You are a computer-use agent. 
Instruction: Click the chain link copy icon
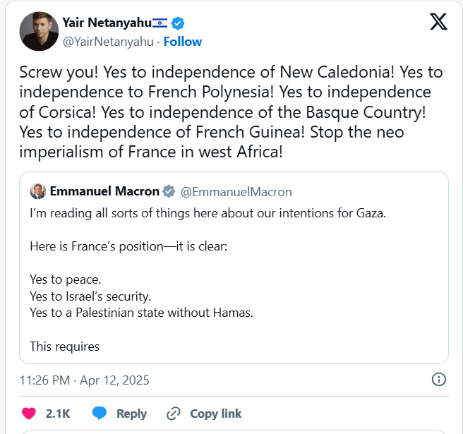point(174,414)
